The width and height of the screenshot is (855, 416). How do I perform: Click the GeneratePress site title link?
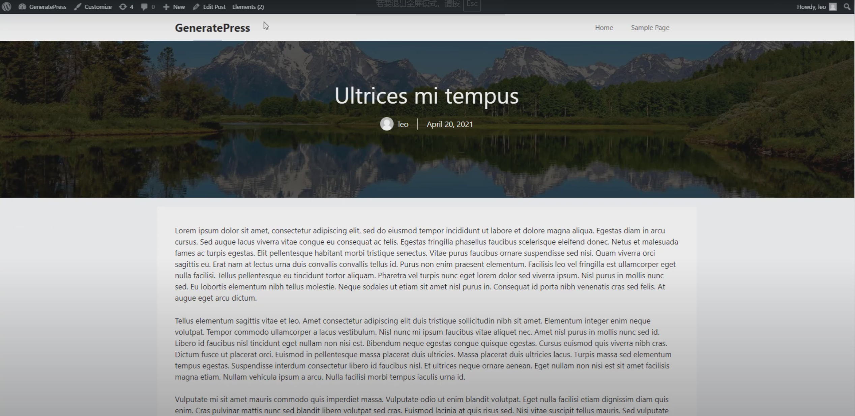212,28
